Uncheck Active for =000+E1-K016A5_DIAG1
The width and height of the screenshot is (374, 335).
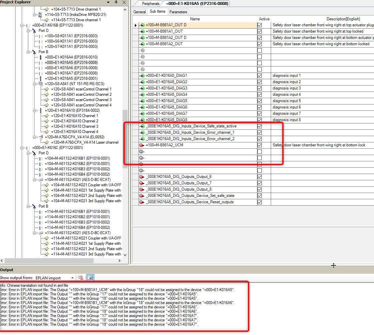click(x=260, y=76)
